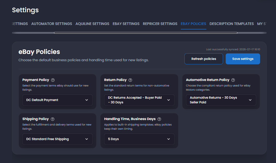Click the Automotive Return Policy card title
Image resolution: width=276 pixels, height=163 pixels.
tap(208, 80)
